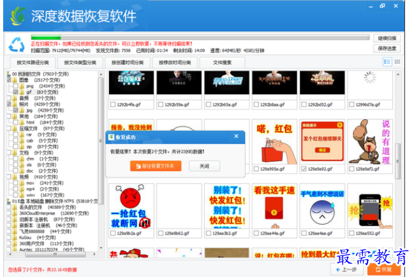This screenshot has height=277, width=414.
Task: Select the 照片 category in file tree
Action: [x=24, y=104]
